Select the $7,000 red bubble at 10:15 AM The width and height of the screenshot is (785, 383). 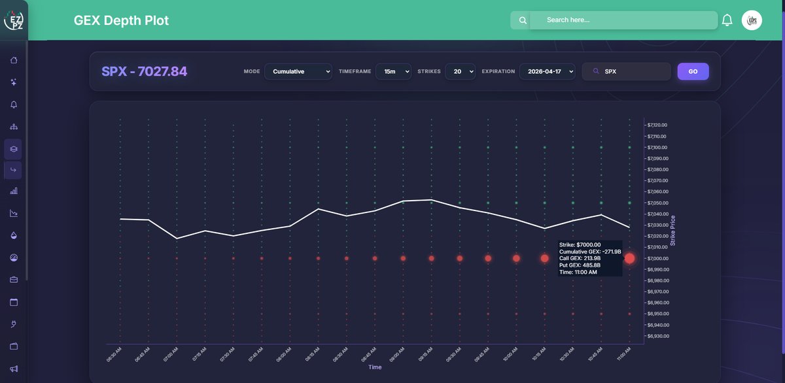(544, 258)
